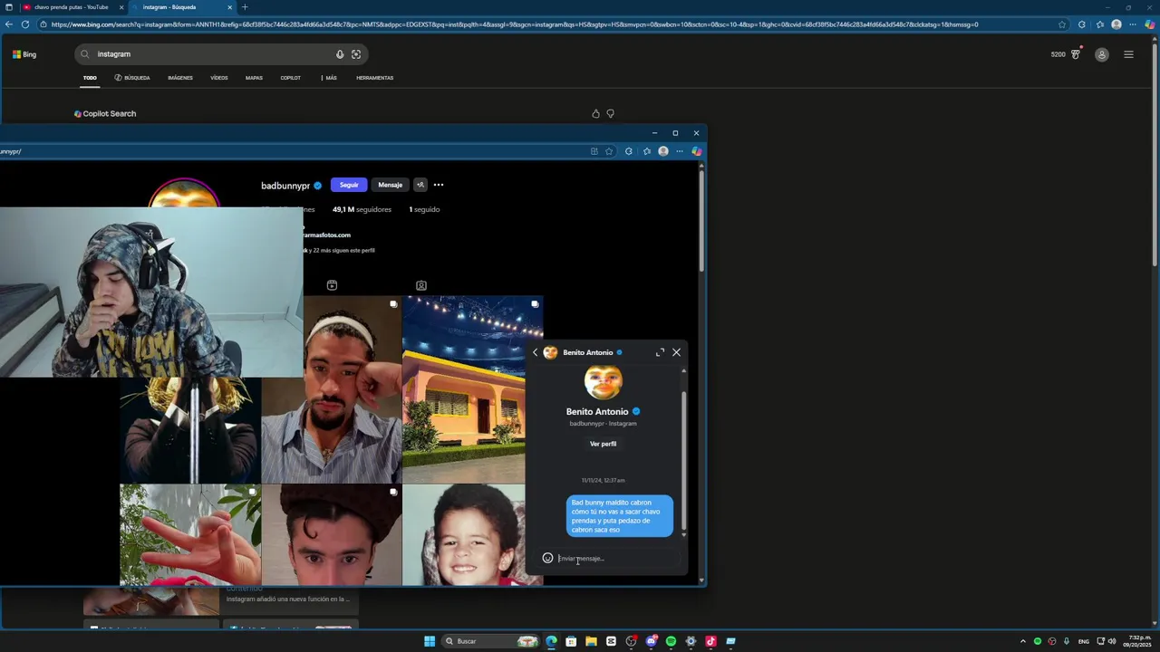Favorite this page star in front window
Viewport: 1160px width, 652px height.
(x=609, y=151)
